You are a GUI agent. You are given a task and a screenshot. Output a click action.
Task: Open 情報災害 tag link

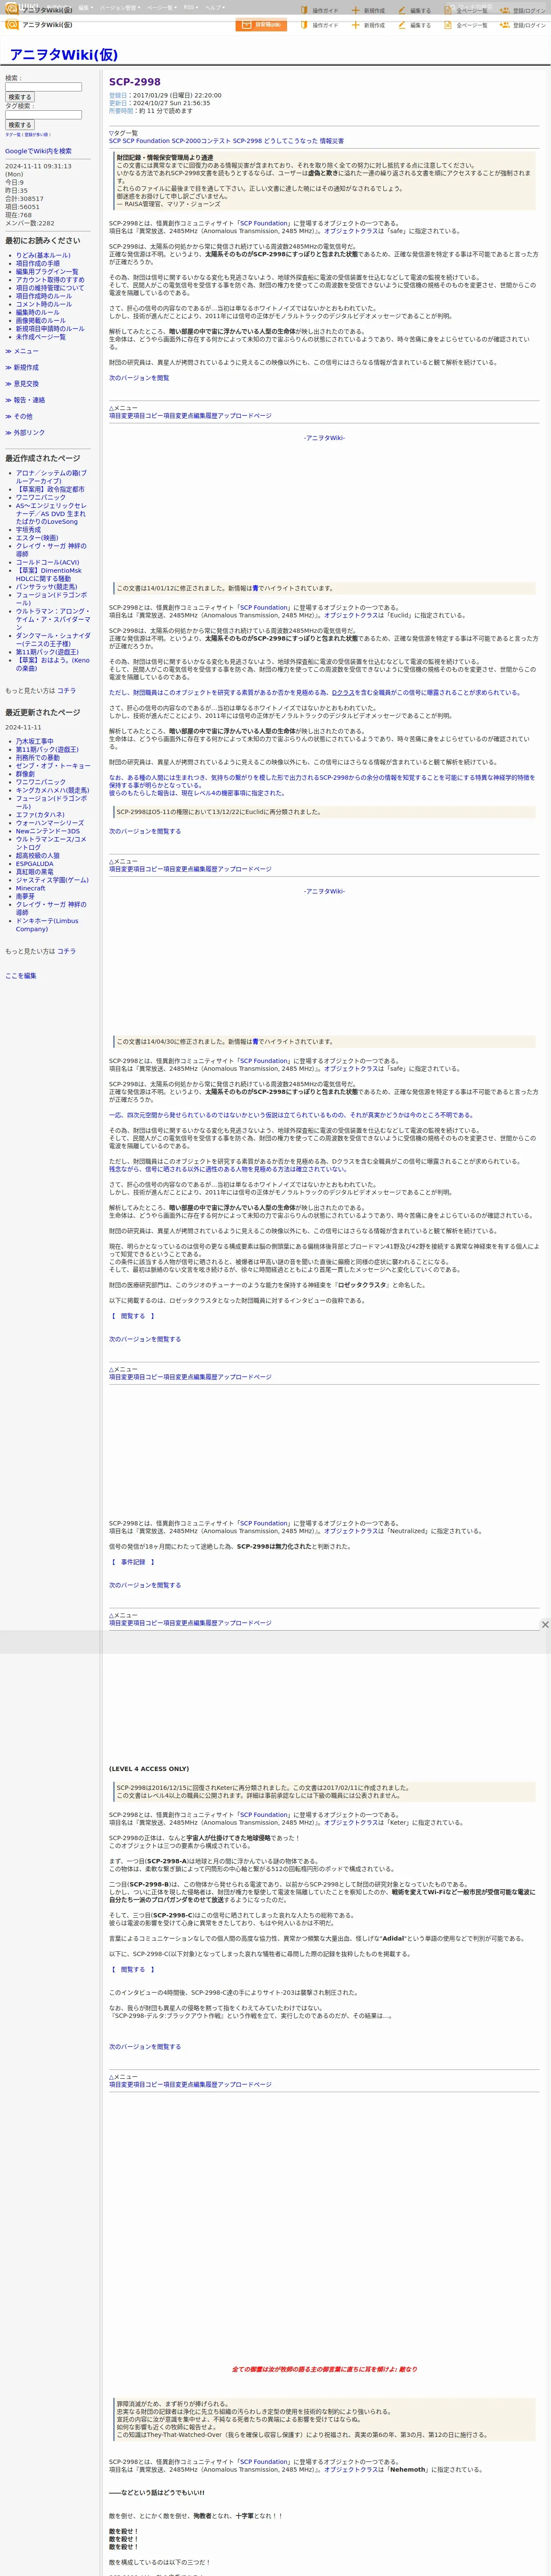[x=332, y=141]
